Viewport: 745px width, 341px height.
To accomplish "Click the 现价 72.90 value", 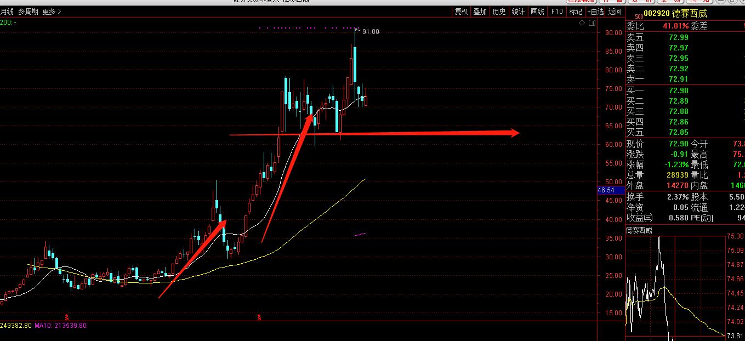I will click(679, 144).
